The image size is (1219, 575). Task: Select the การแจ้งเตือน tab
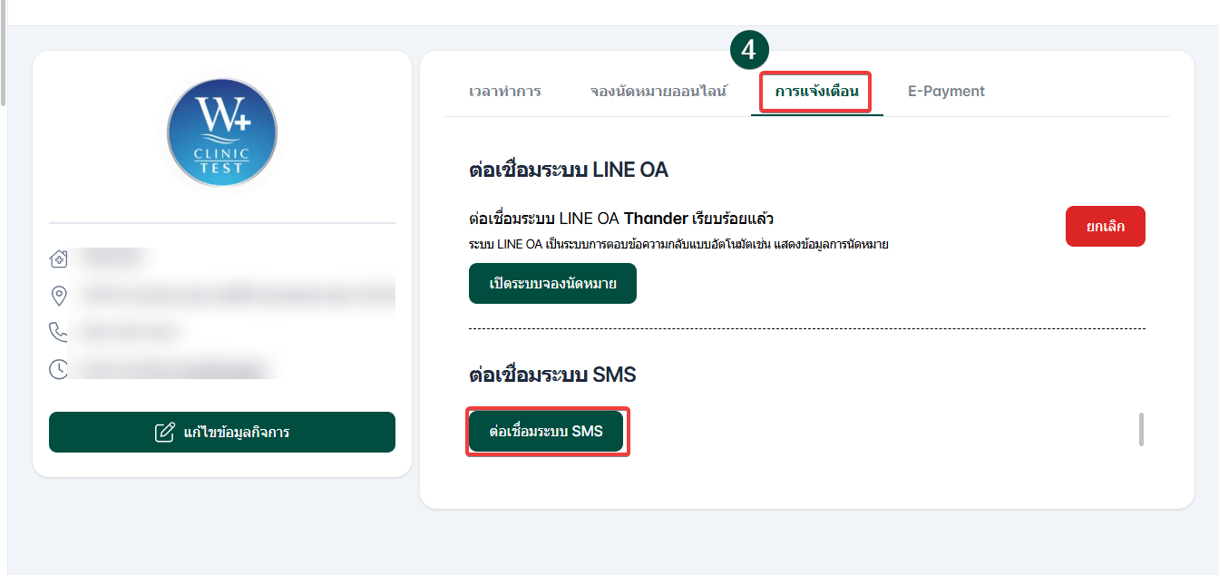[x=816, y=92]
